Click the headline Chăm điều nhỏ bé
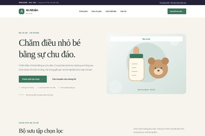Screen dimensions: 205x136 click(x=50, y=43)
